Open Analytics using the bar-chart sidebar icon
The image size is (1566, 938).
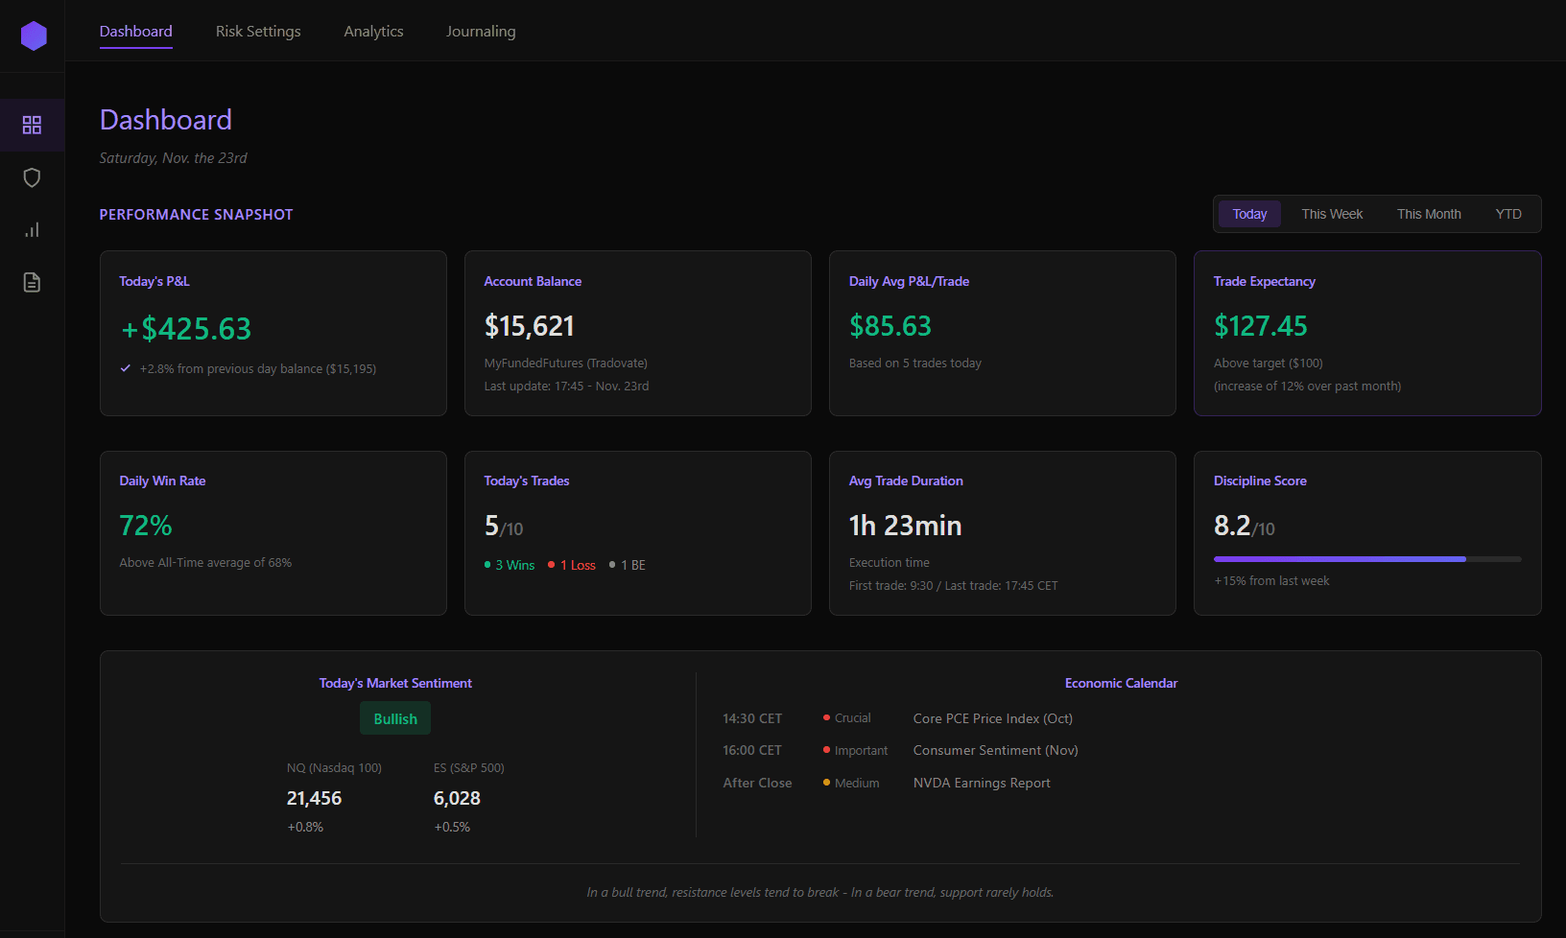click(x=32, y=229)
